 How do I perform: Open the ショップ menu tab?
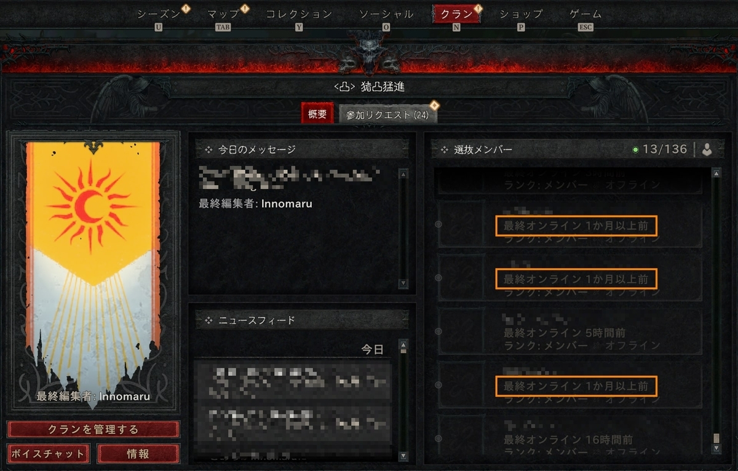click(x=521, y=14)
